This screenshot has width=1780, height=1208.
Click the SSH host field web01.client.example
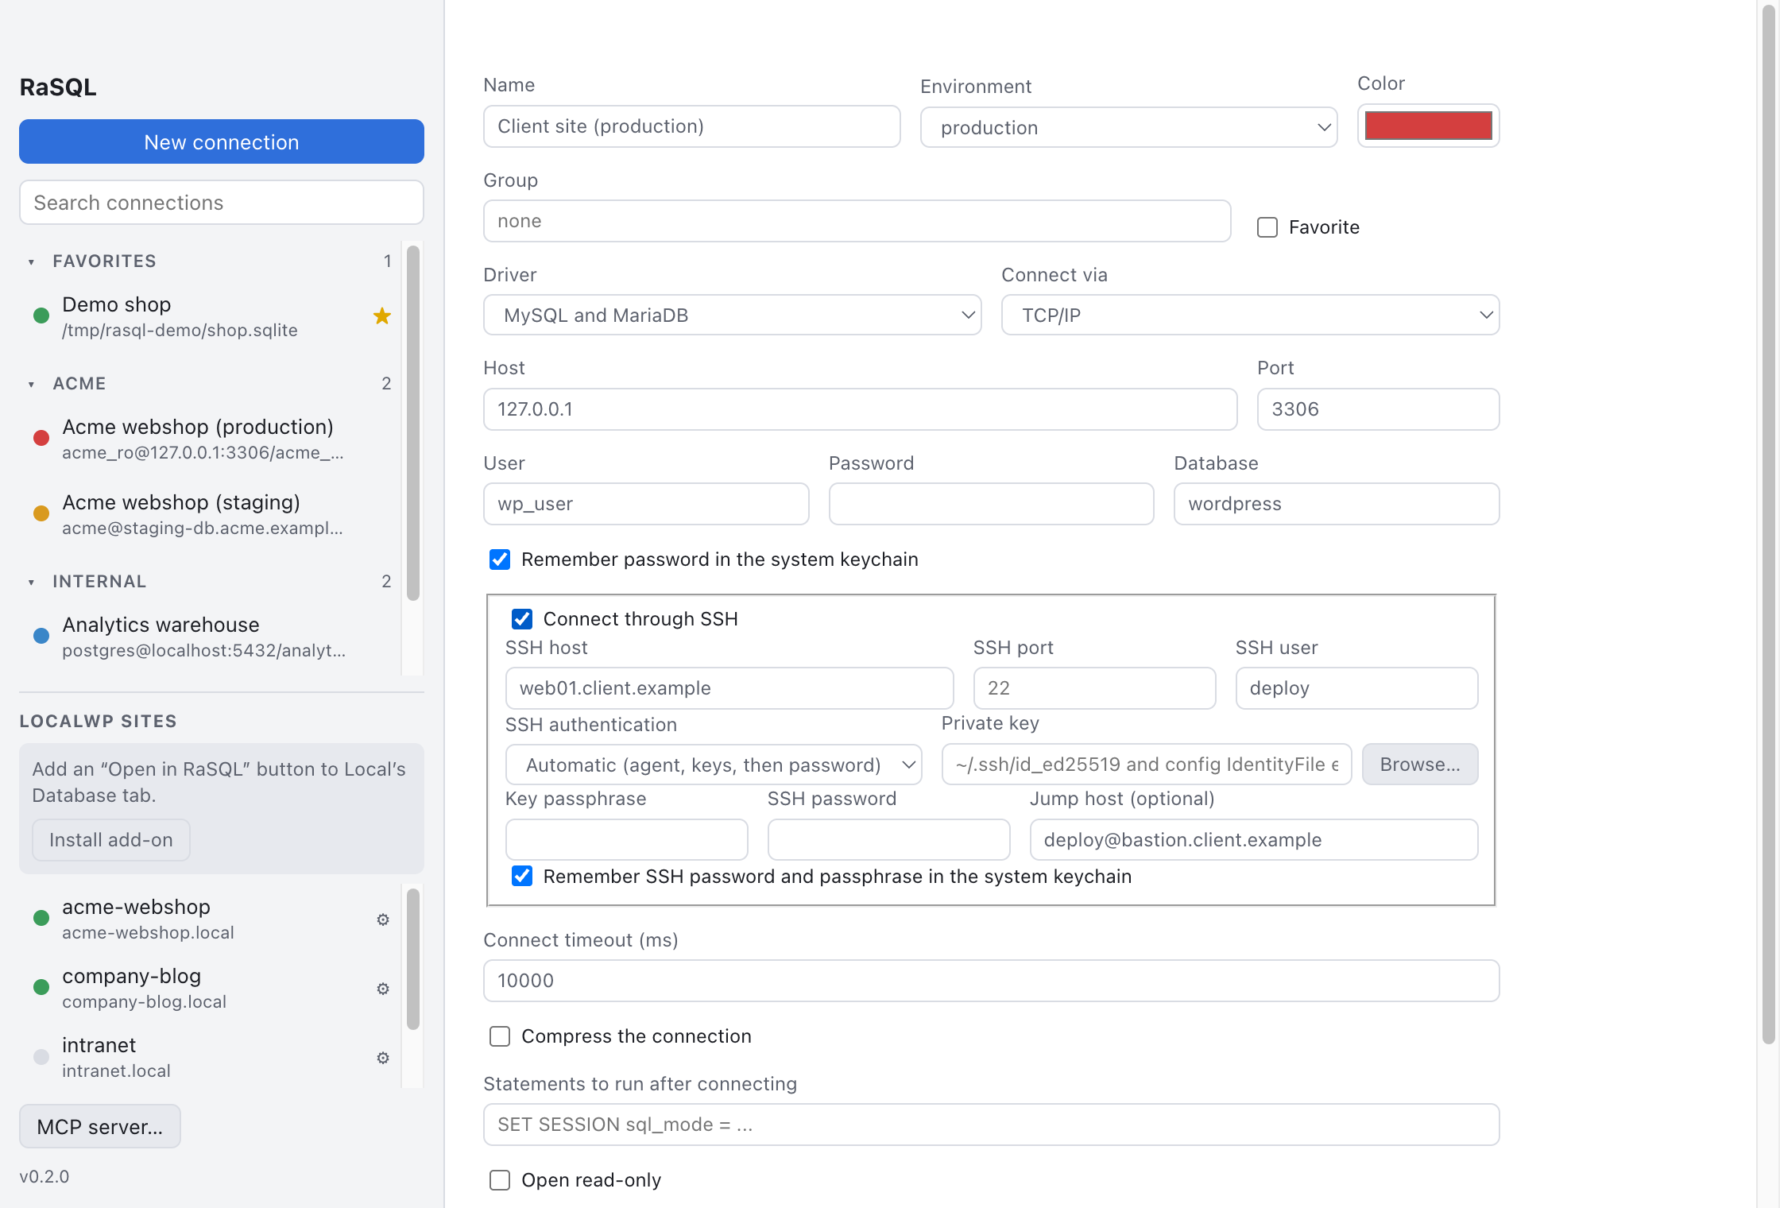729,688
